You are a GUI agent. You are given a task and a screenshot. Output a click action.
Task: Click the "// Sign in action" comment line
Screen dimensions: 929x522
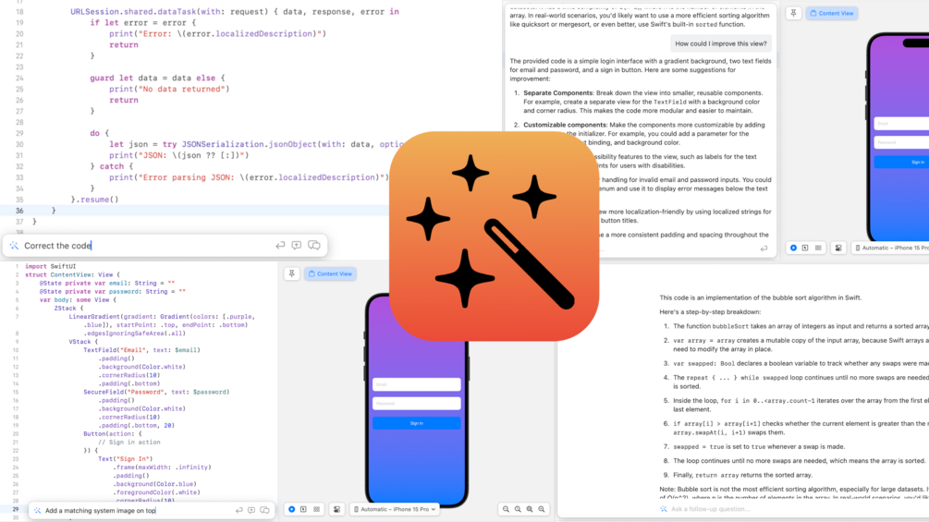[x=128, y=443]
